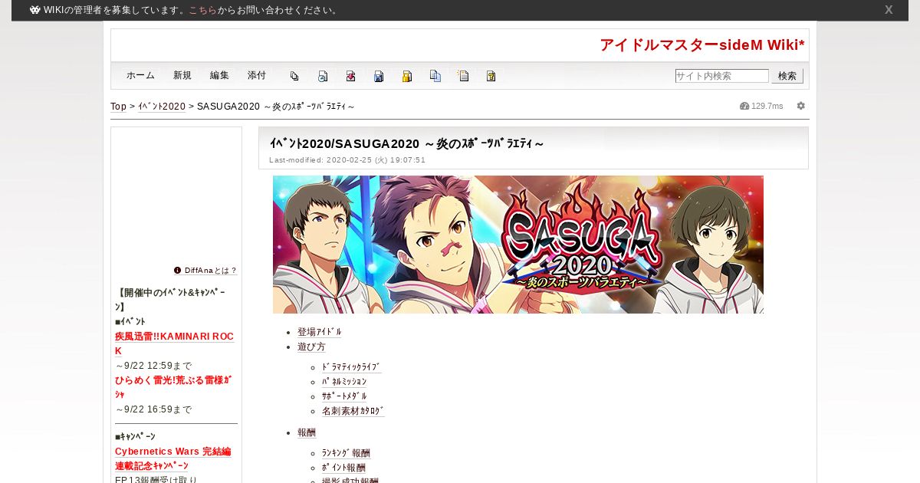
Task: Click the page-with-clock history icon
Action: pos(323,76)
